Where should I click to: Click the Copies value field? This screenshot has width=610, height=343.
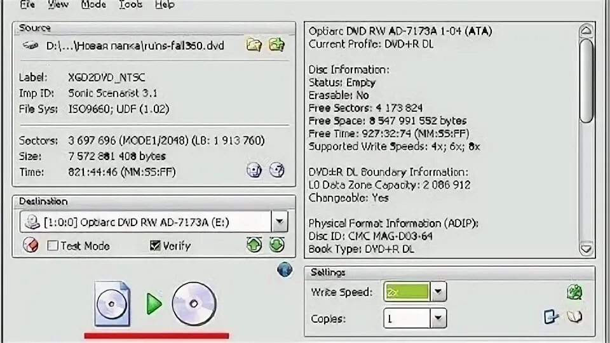[x=407, y=318]
